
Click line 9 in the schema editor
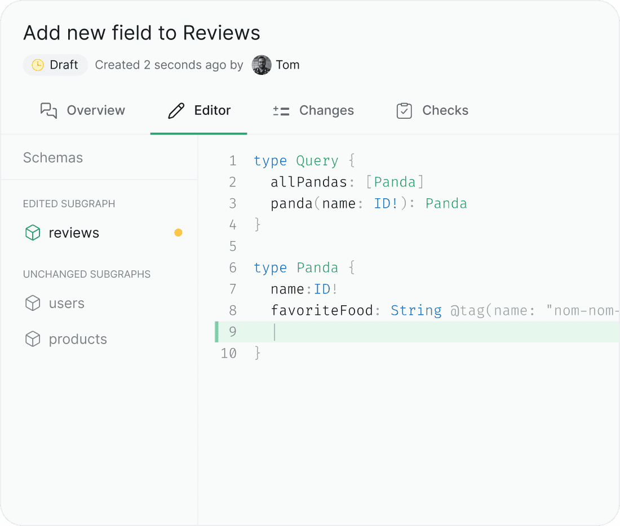(x=338, y=332)
